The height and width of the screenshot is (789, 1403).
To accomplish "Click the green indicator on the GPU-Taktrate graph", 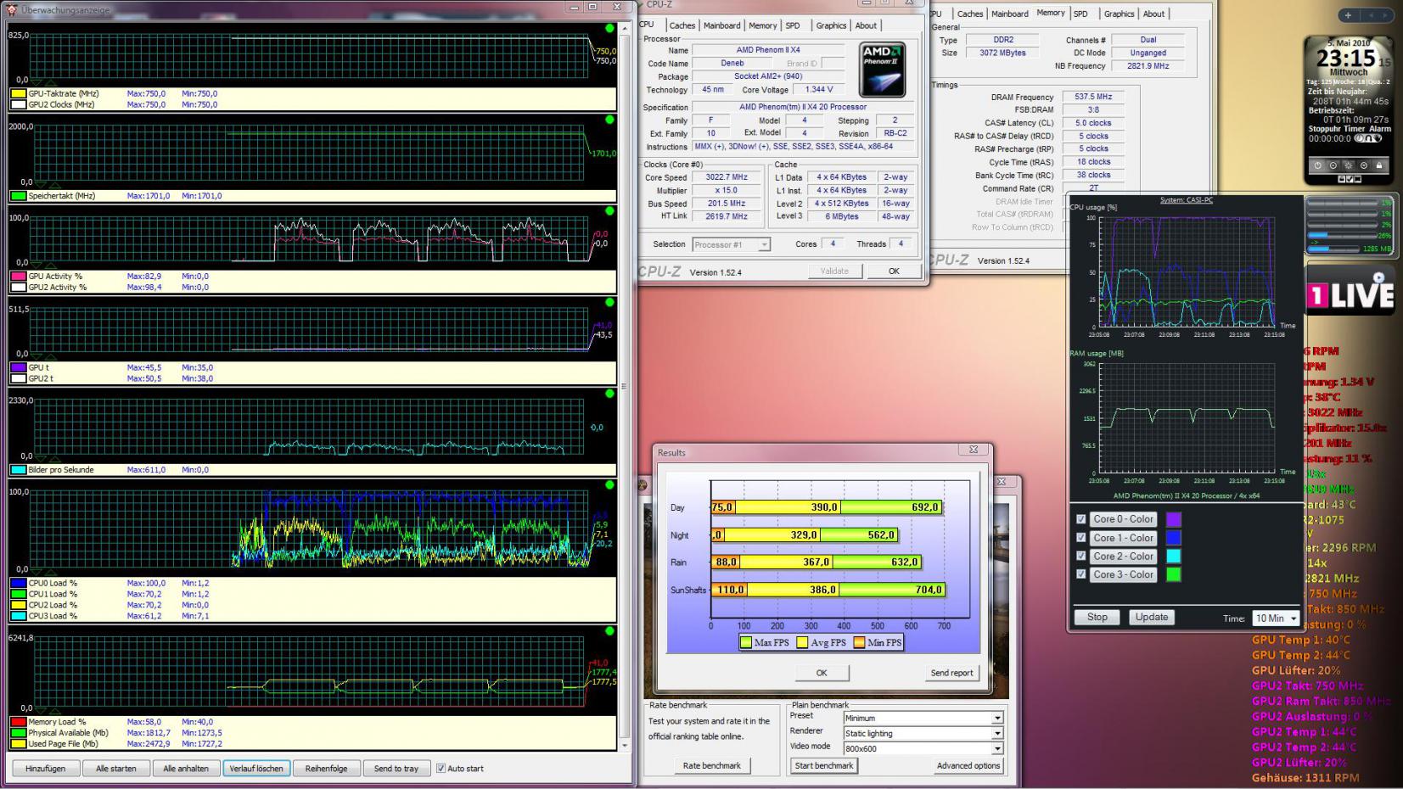I will coord(609,29).
